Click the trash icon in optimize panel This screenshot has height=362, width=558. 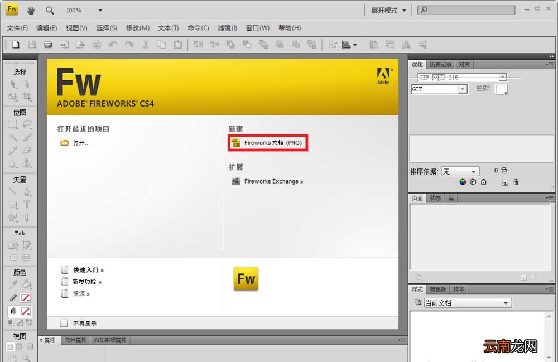[516, 182]
